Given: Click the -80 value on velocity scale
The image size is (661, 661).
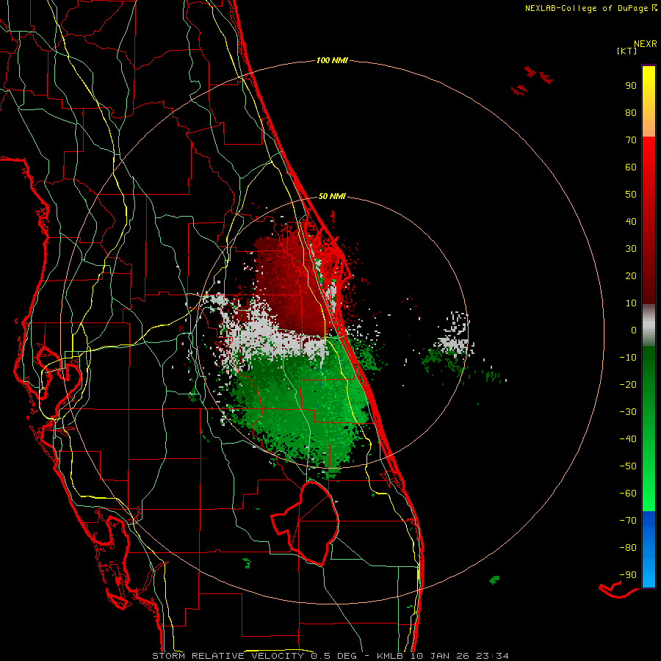Looking at the screenshot, I should tap(628, 548).
